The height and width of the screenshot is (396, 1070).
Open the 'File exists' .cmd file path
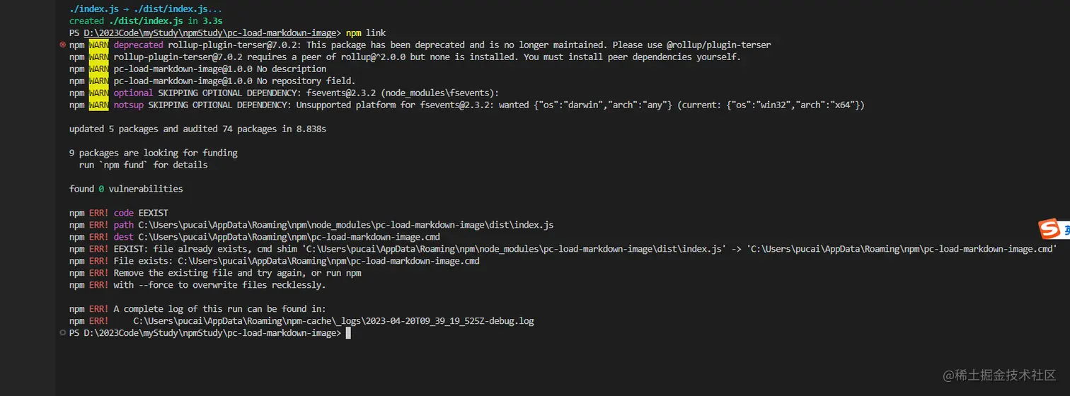328,261
